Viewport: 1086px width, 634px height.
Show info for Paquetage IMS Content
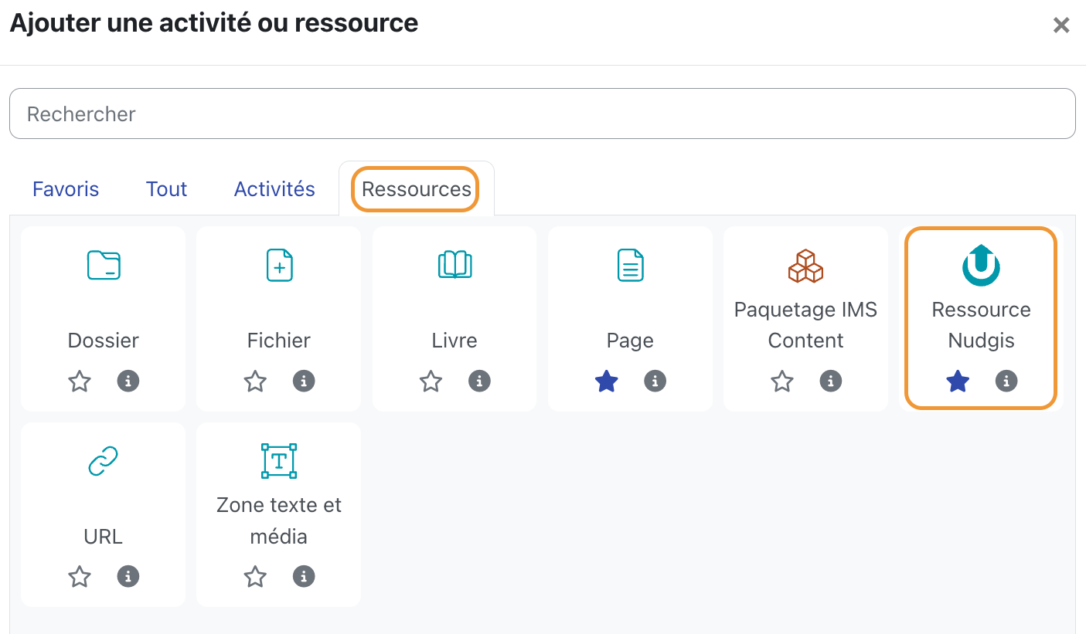(830, 381)
